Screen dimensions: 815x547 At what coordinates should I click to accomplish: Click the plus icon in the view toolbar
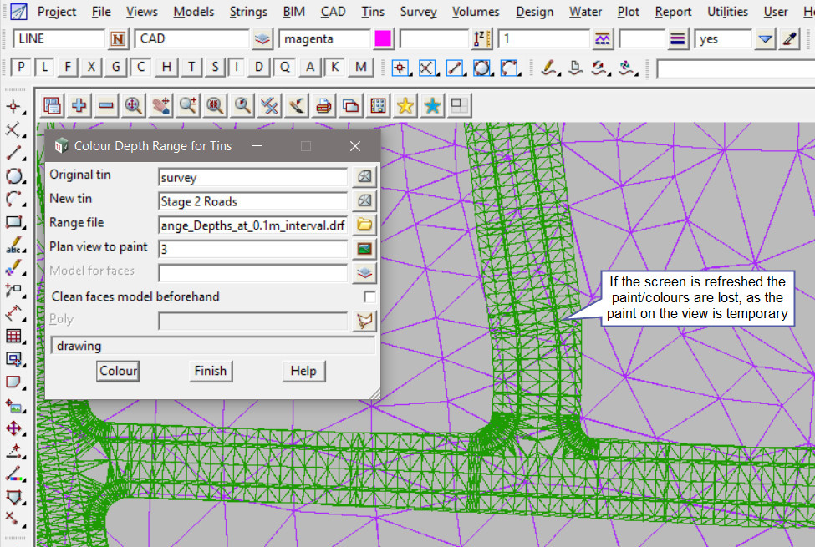[x=79, y=105]
